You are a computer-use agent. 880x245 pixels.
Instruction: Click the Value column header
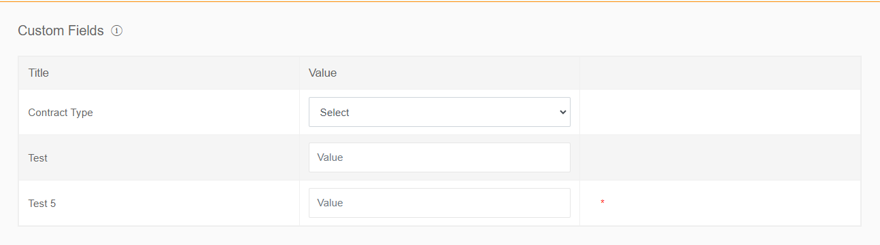click(322, 73)
